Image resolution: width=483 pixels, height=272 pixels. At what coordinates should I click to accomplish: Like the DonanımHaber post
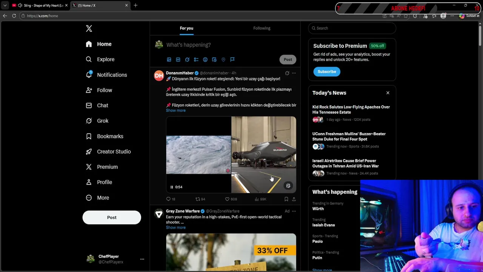231,199
